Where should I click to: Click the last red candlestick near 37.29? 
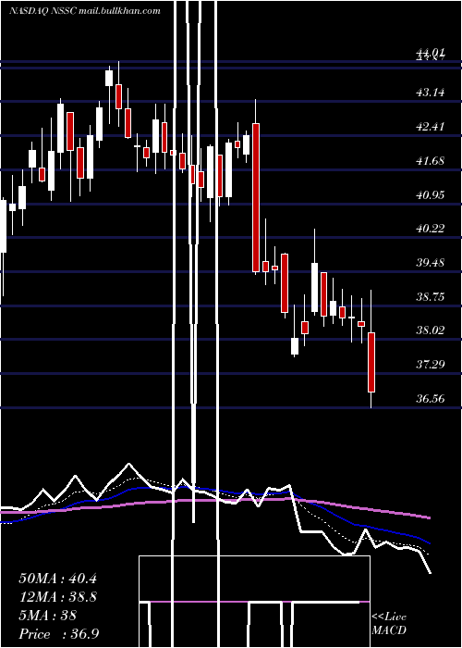(371, 362)
